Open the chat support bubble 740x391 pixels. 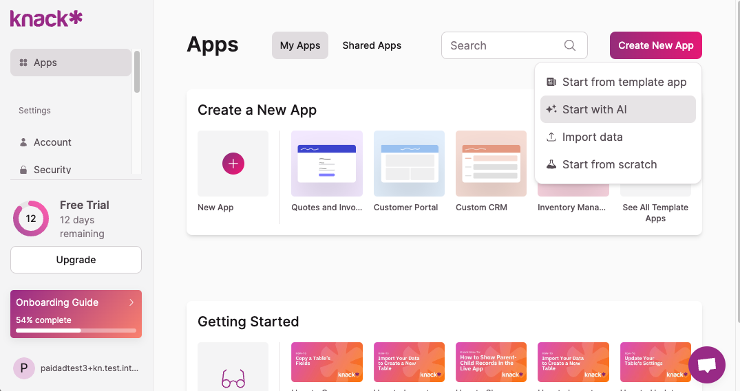[x=706, y=365]
